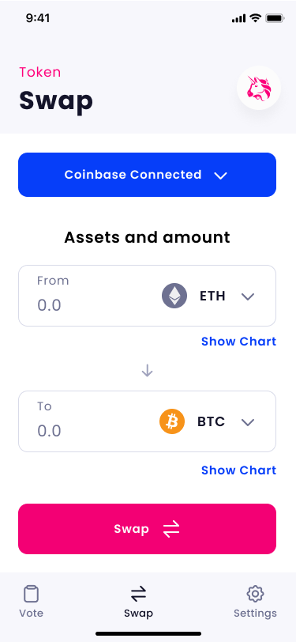The image size is (296, 642).
Task: Click the Vote icon in bottom bar
Action: pos(31,594)
